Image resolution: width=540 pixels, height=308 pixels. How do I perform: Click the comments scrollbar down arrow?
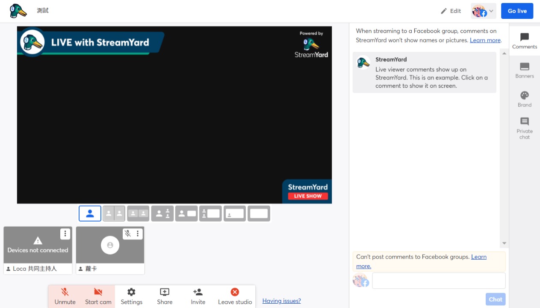pos(504,243)
